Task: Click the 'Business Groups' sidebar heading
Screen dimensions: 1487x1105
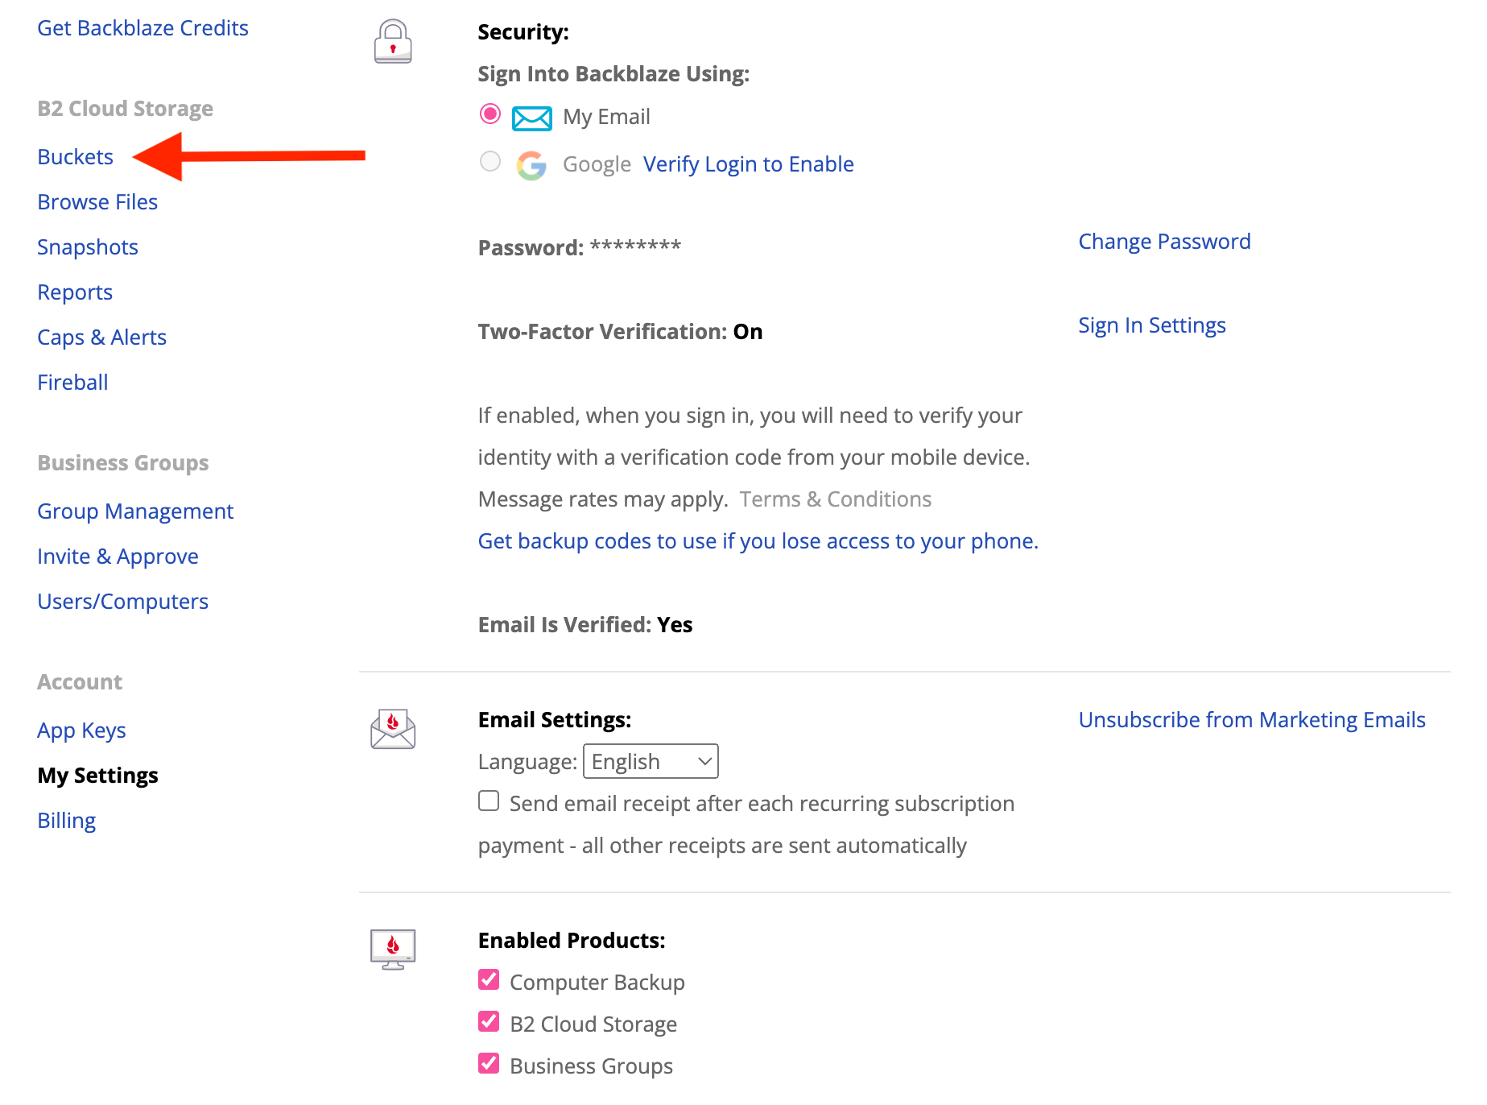Action: pos(122,463)
